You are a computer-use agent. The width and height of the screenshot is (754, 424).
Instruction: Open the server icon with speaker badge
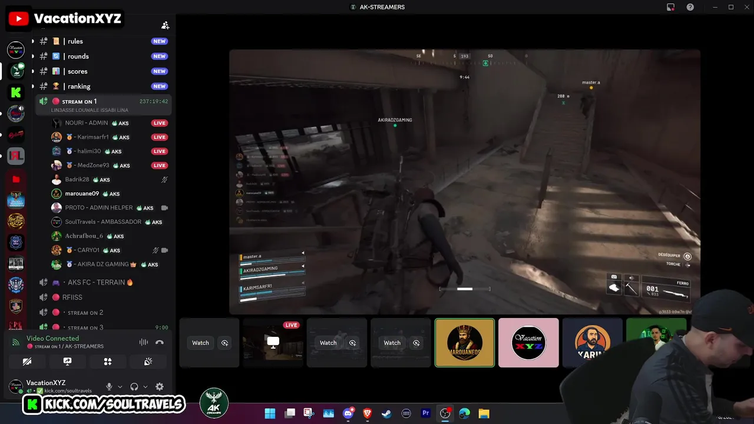(16, 114)
